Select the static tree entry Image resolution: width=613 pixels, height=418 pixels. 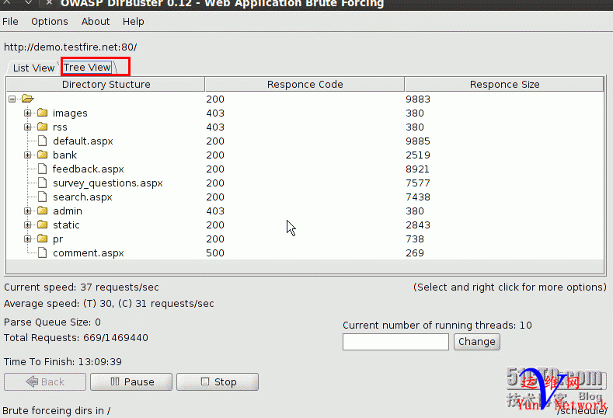66,225
